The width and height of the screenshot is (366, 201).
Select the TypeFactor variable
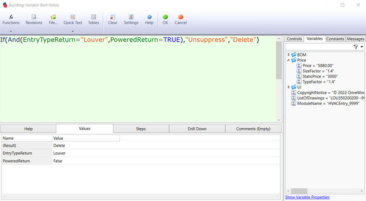pyautogui.click(x=316, y=82)
